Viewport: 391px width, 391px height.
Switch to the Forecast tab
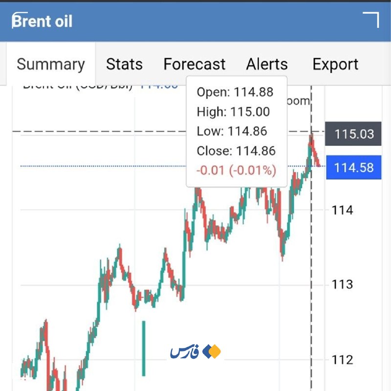pyautogui.click(x=194, y=65)
